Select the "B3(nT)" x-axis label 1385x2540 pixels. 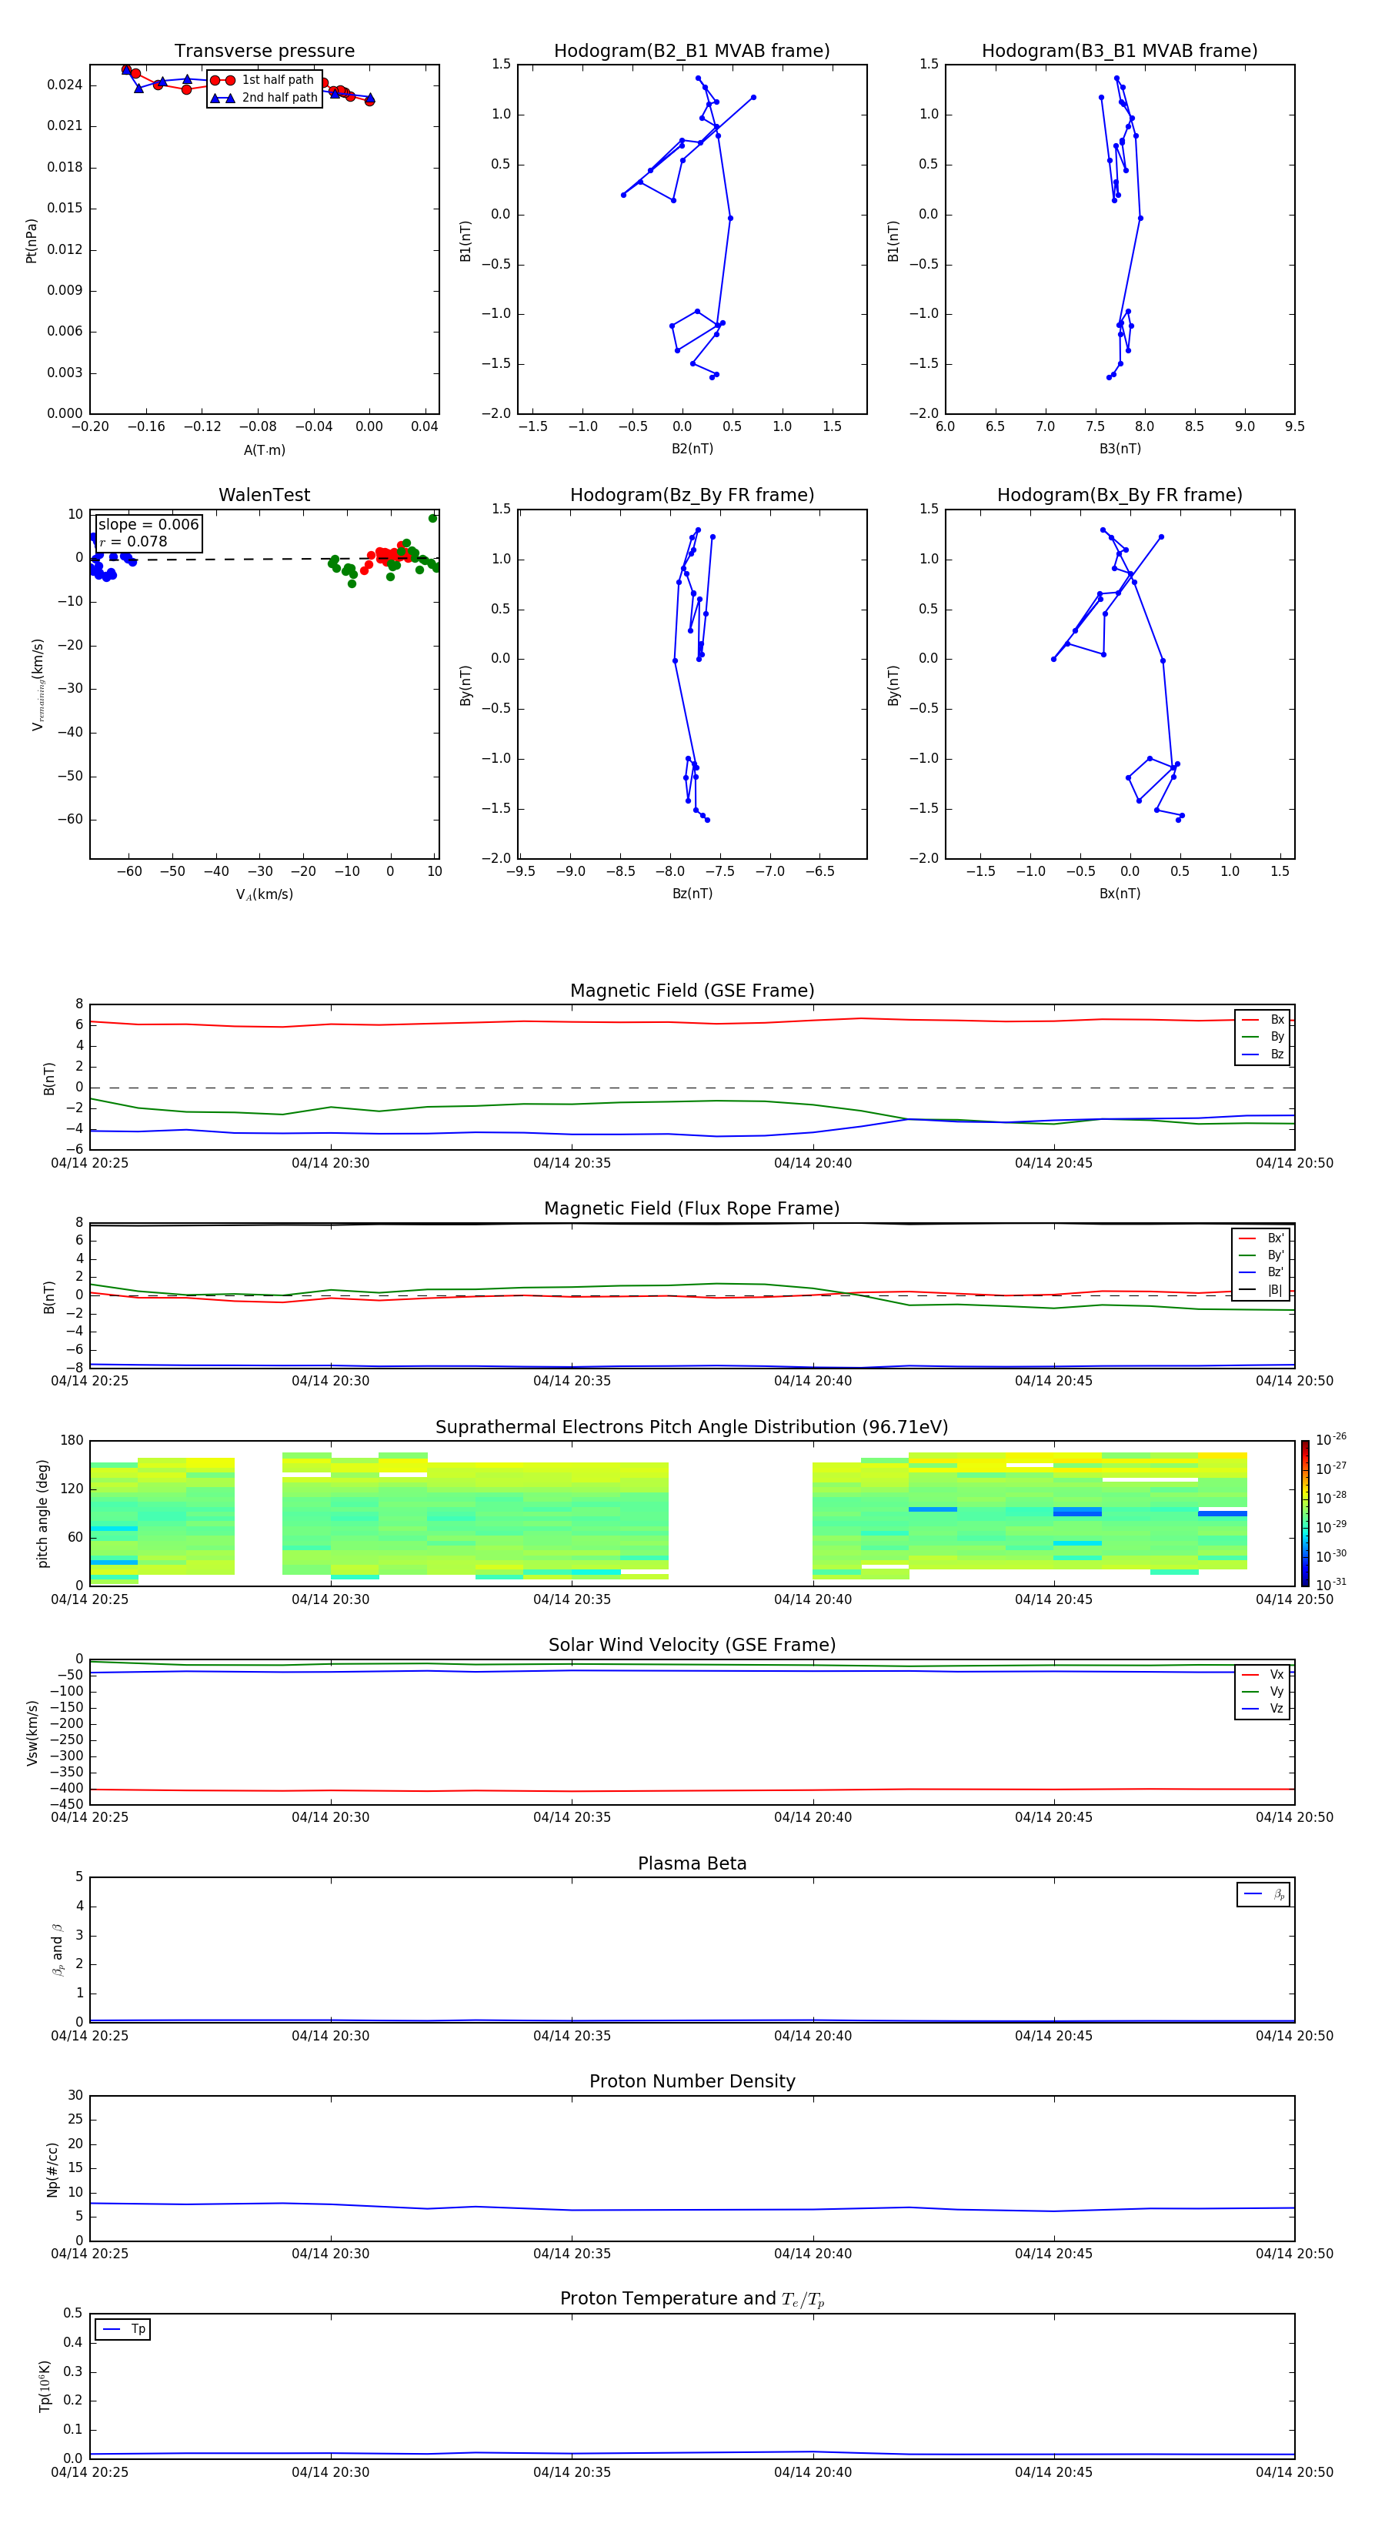(1120, 449)
